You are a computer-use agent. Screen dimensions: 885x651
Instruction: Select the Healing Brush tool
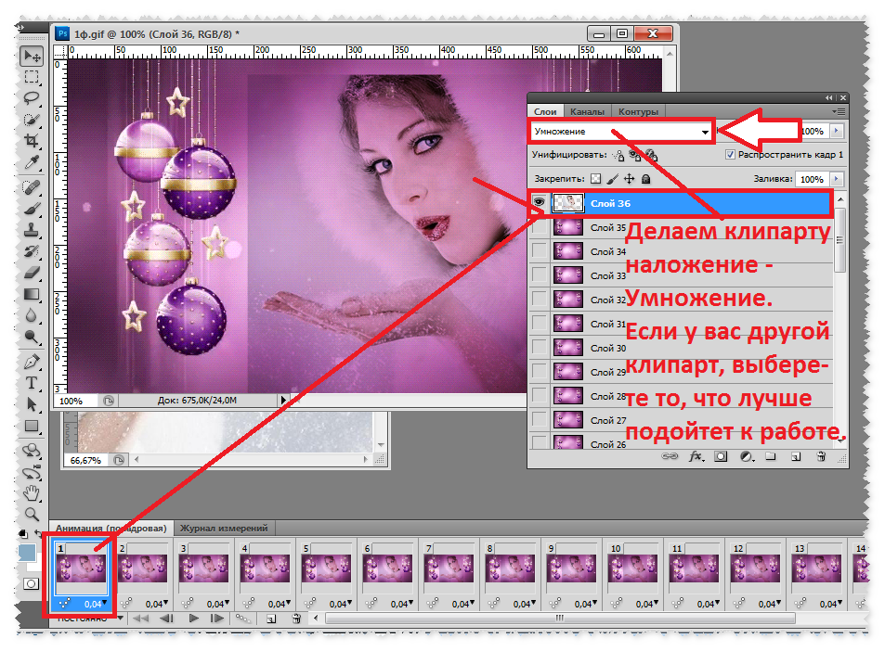tap(32, 186)
